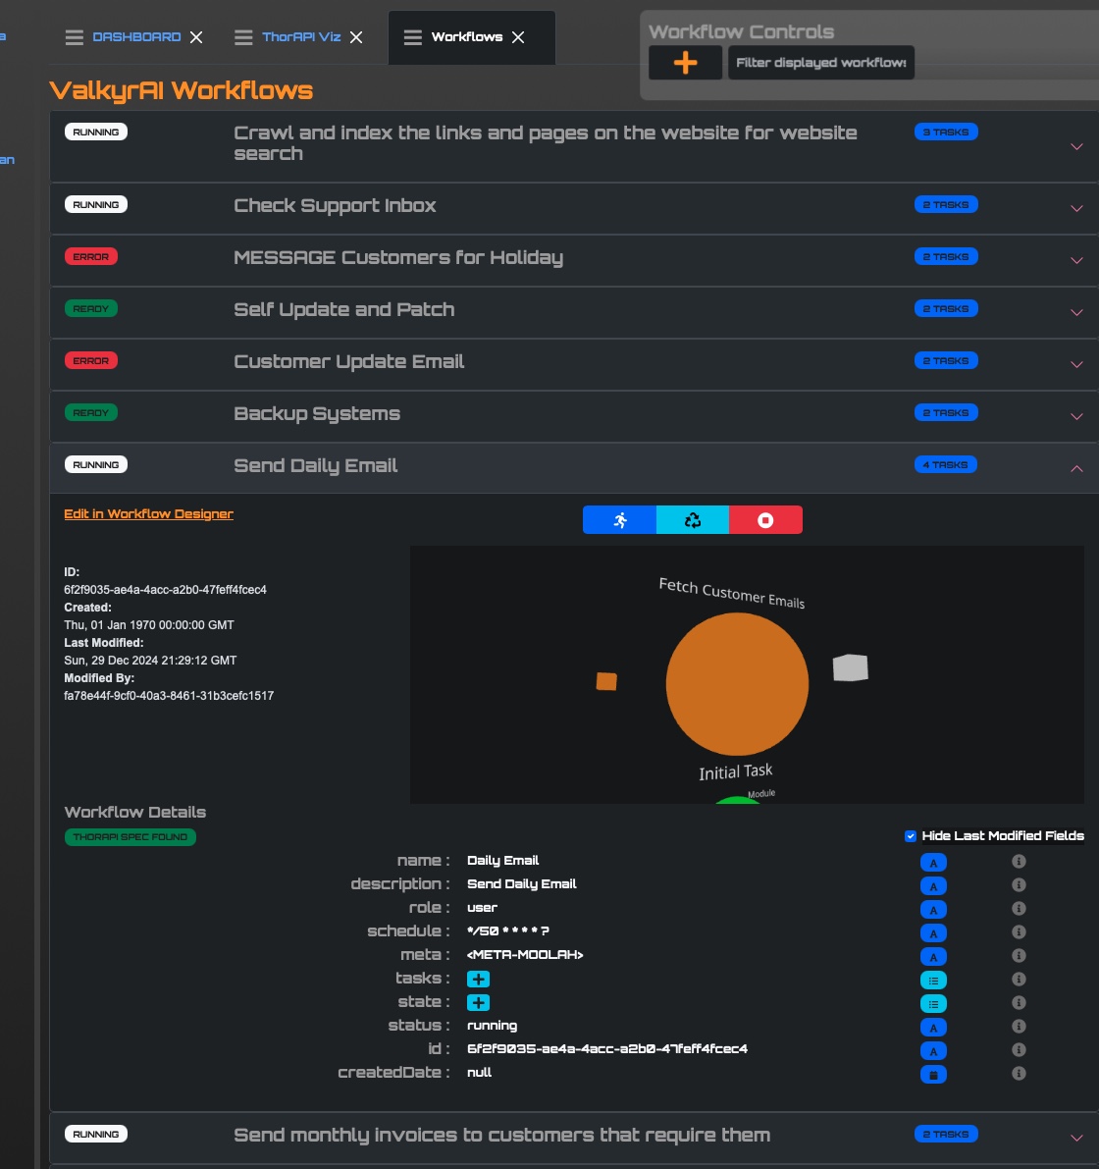This screenshot has height=1169, width=1099.
Task: Toggle Hide Last Modified Fields checkbox
Action: point(910,835)
